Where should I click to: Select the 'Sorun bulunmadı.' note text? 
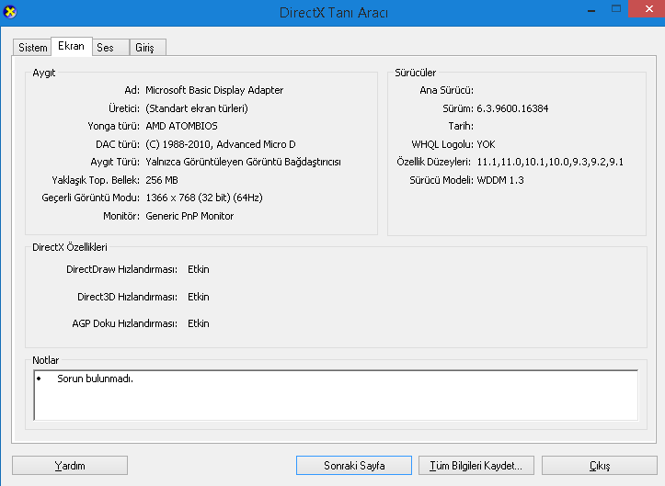[95, 379]
